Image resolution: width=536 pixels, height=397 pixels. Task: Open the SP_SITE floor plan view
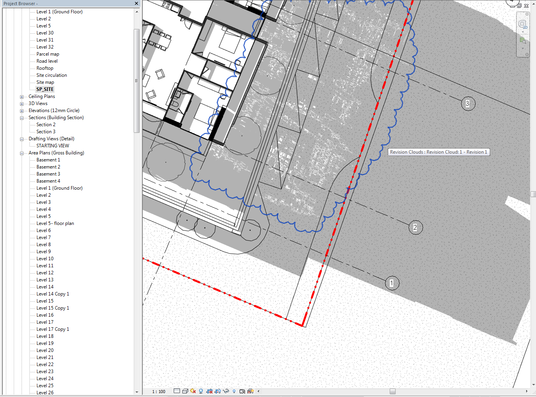pos(45,89)
